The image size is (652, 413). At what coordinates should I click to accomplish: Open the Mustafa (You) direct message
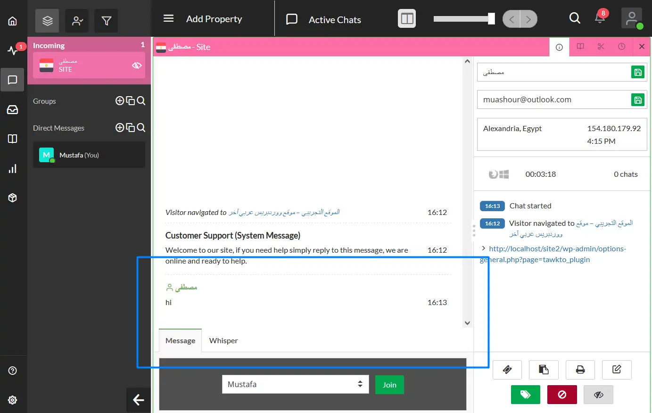point(89,155)
